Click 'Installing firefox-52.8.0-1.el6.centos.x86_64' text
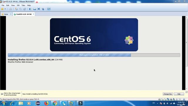Image resolution: width=188 pixels, height=106 pixels. click(x=31, y=59)
